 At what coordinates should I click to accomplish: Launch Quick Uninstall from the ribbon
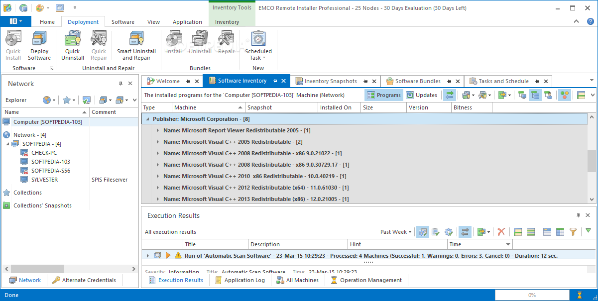73,46
